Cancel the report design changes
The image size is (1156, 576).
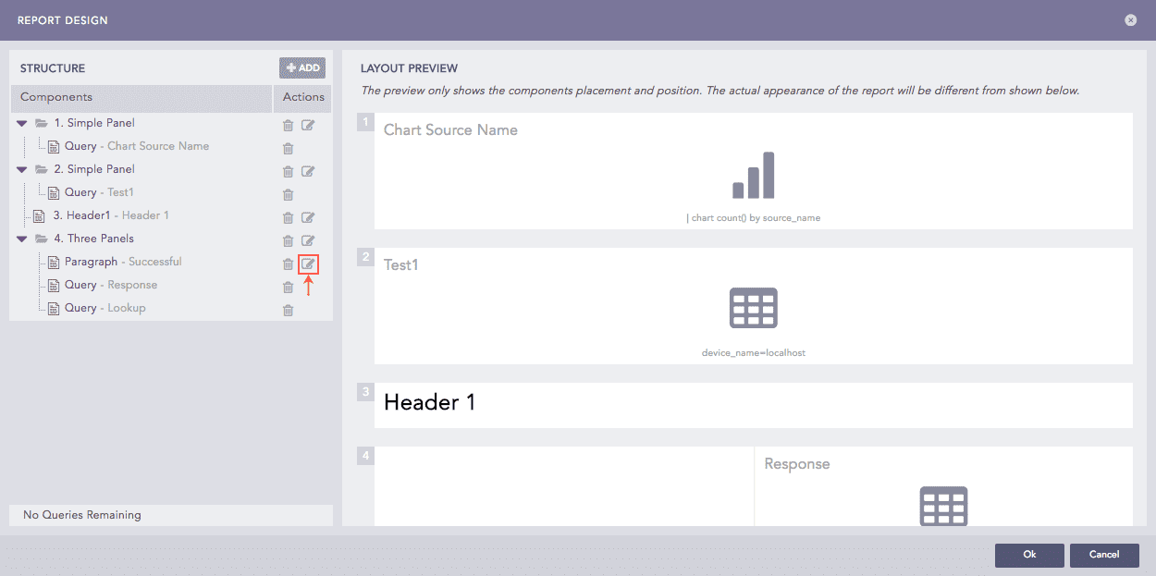(x=1104, y=555)
